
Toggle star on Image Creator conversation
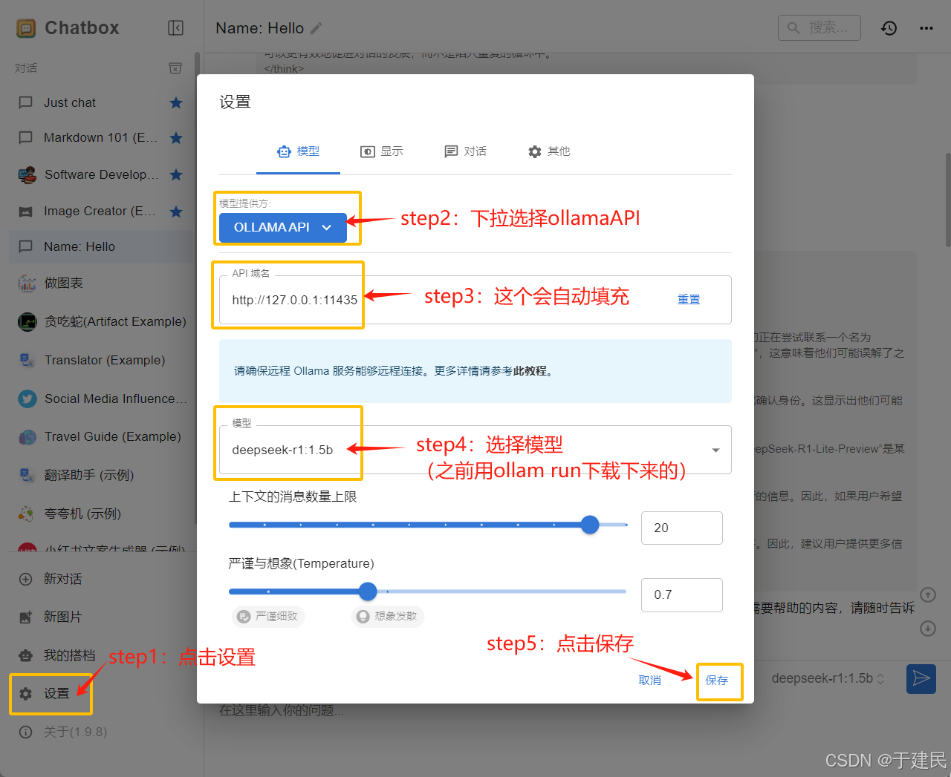pyautogui.click(x=176, y=212)
